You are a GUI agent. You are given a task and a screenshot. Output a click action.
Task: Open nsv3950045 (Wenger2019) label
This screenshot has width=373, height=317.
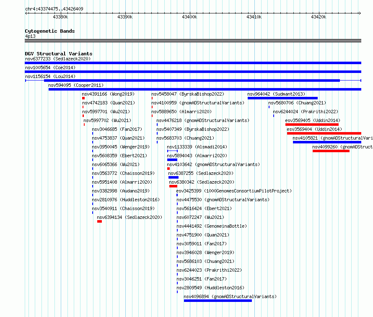coord(121,147)
